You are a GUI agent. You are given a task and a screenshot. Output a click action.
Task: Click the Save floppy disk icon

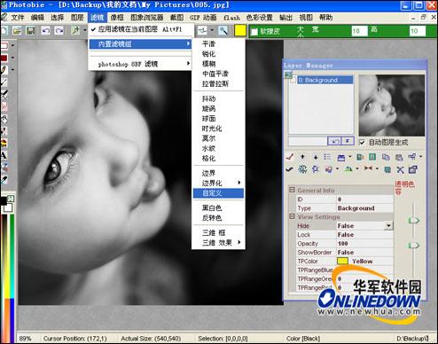point(30,30)
